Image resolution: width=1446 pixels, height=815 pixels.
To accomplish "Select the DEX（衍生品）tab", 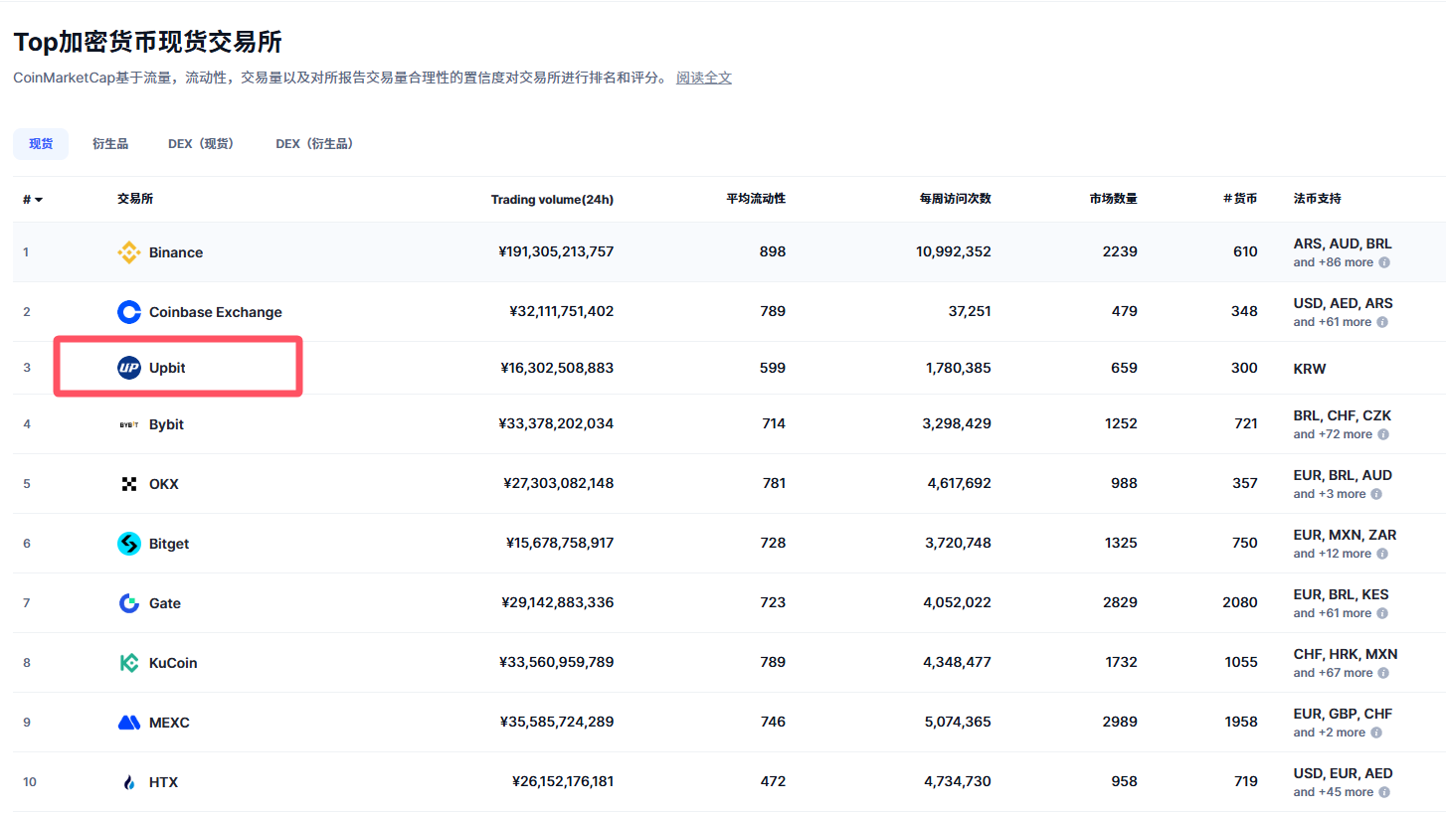I will click(x=315, y=144).
